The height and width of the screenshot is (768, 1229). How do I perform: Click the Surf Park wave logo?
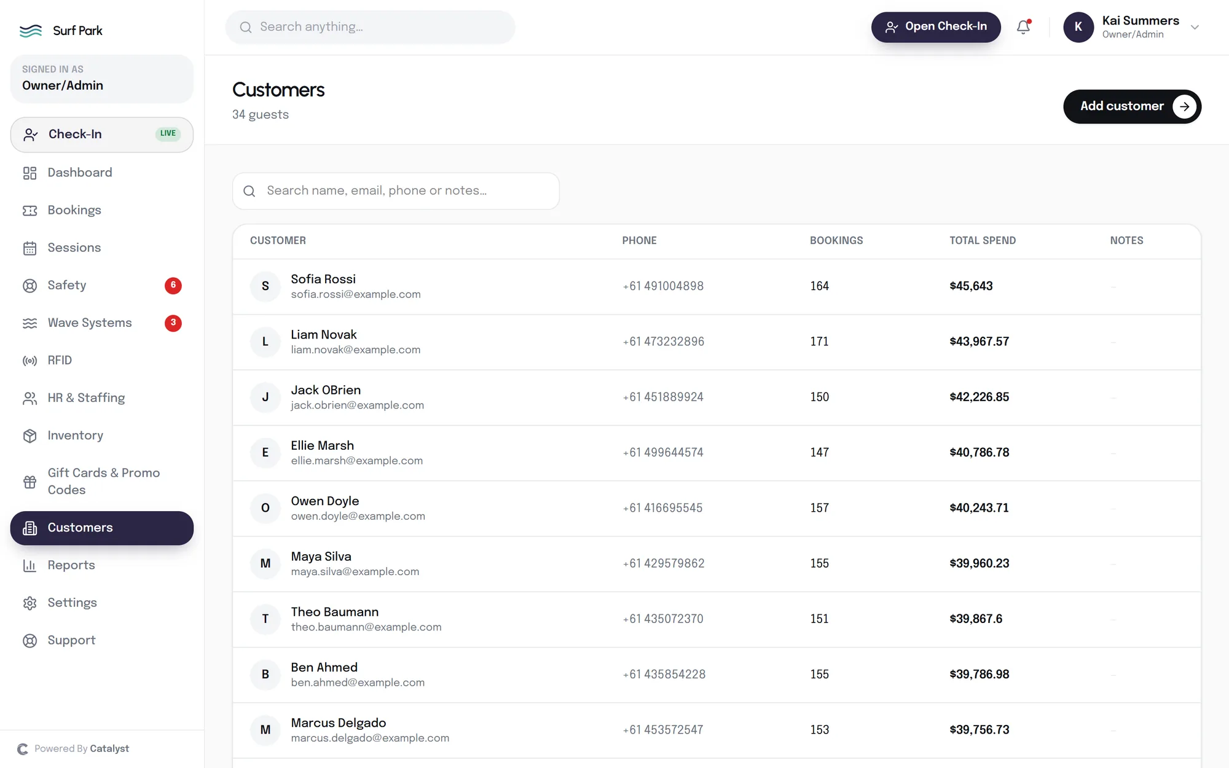pyautogui.click(x=31, y=31)
